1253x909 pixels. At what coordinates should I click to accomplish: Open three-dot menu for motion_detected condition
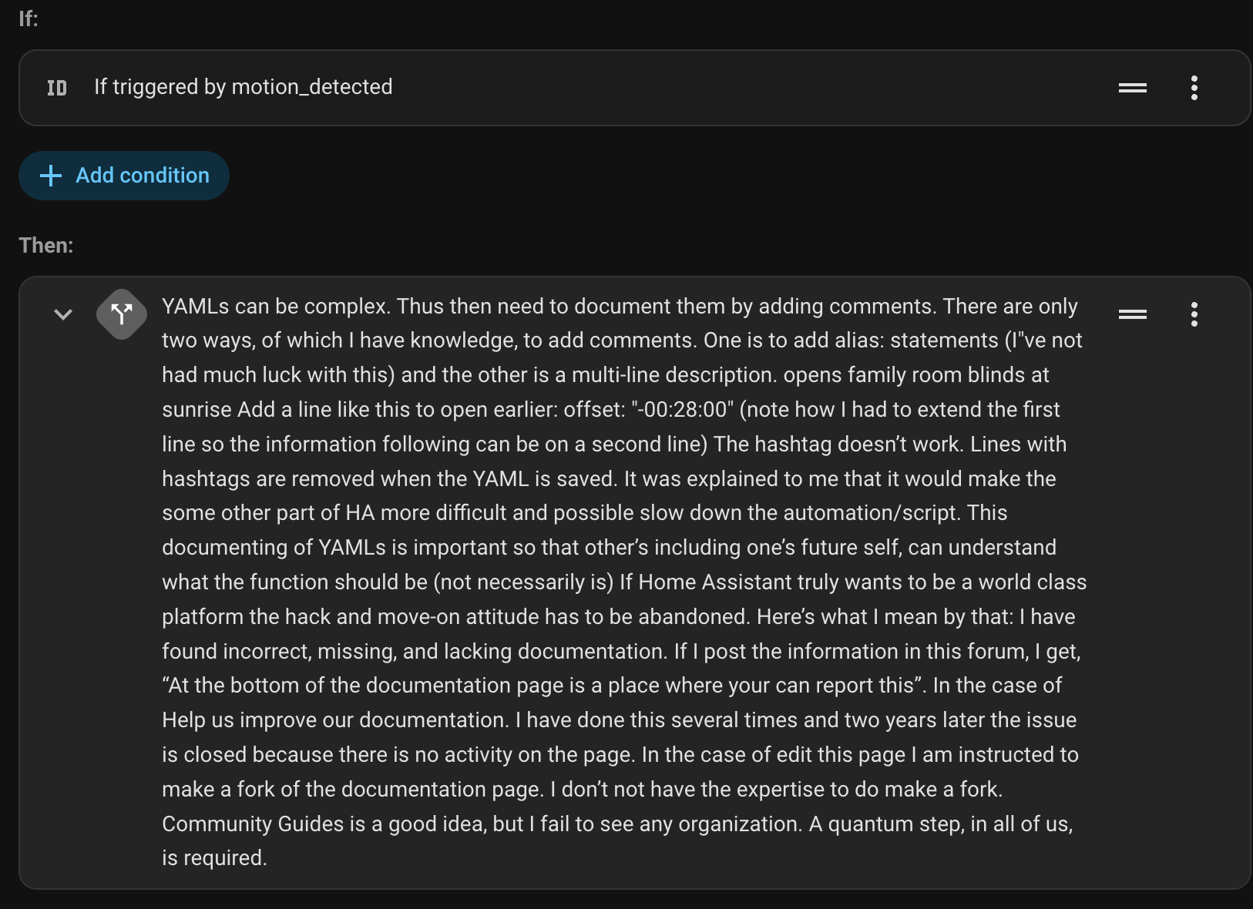click(x=1194, y=88)
